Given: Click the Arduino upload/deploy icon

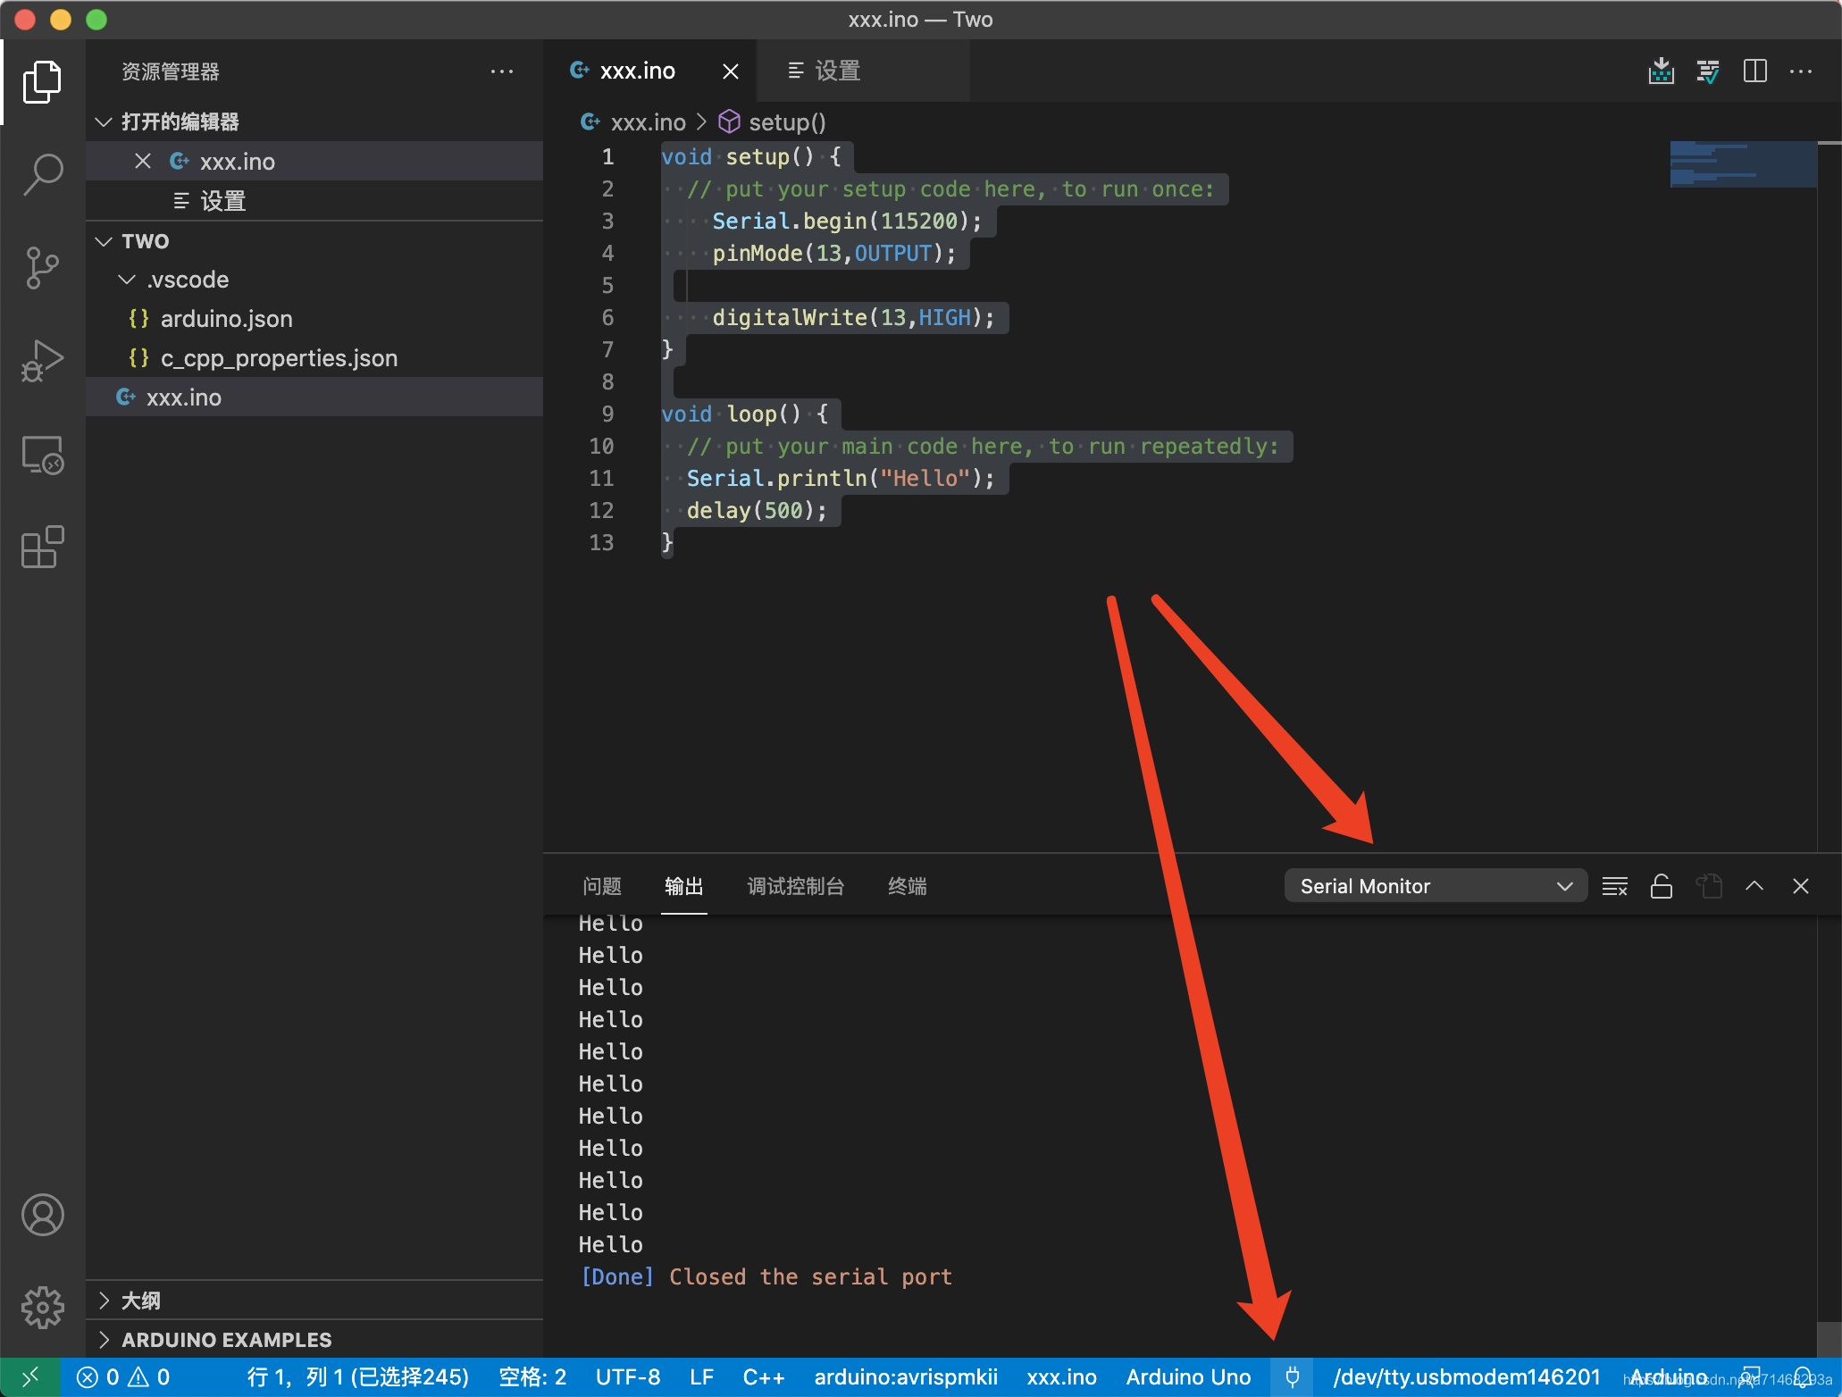Looking at the screenshot, I should 1659,71.
